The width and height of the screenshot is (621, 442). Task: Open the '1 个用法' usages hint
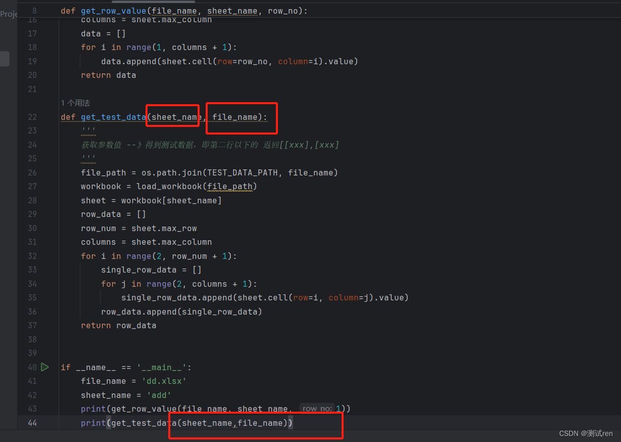pos(75,103)
